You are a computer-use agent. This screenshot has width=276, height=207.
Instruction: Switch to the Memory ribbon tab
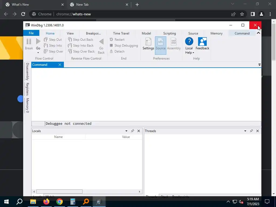click(x=216, y=33)
